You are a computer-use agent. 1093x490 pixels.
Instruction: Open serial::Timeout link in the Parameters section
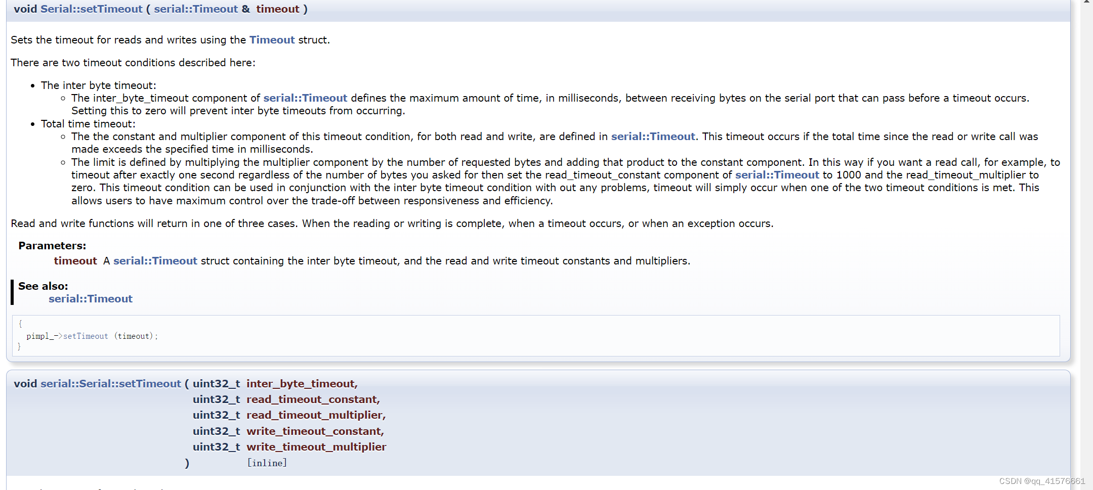tap(155, 260)
